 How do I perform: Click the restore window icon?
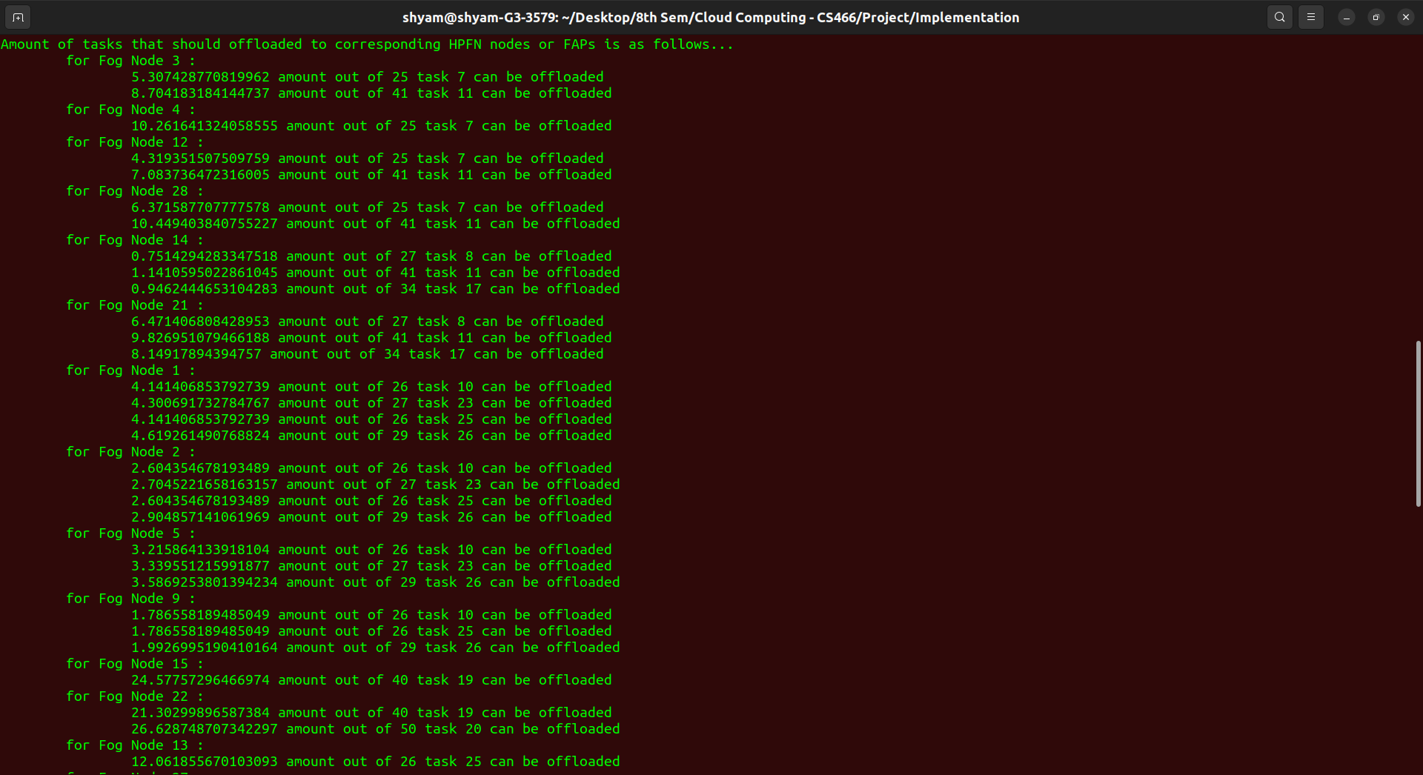point(1376,17)
